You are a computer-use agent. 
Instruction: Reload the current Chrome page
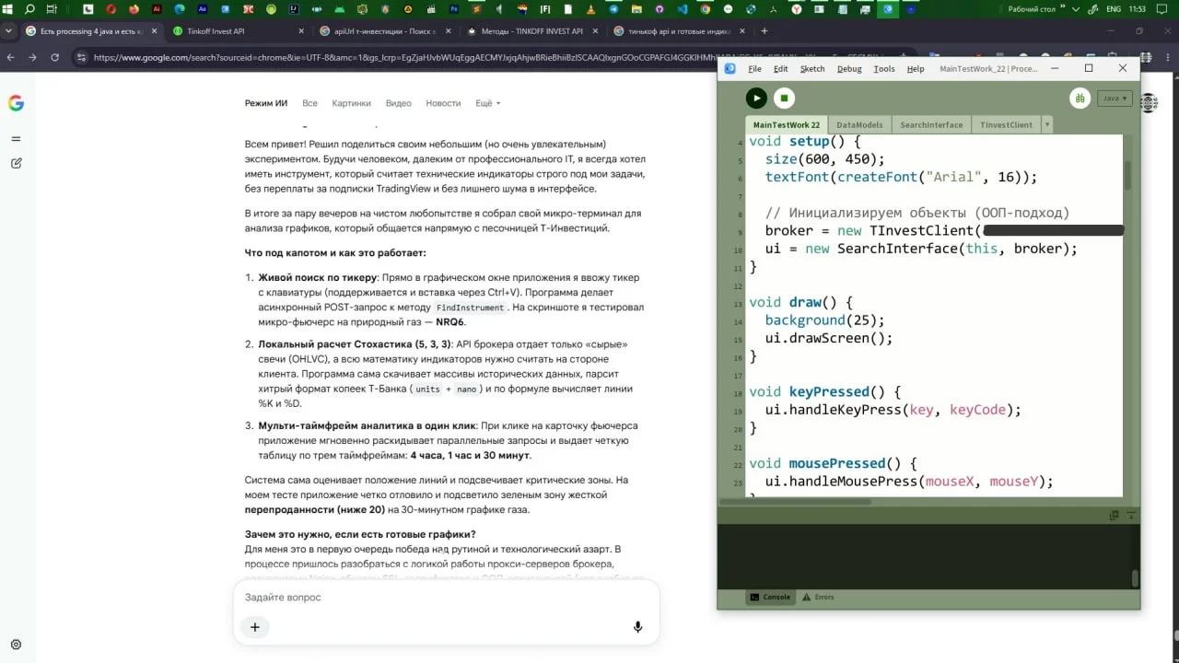coord(55,57)
